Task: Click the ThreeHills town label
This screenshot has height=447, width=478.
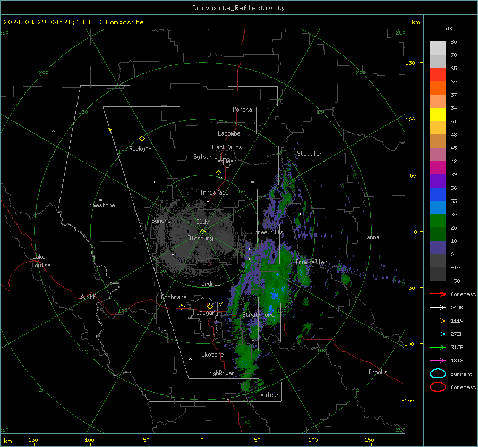Action: point(267,232)
